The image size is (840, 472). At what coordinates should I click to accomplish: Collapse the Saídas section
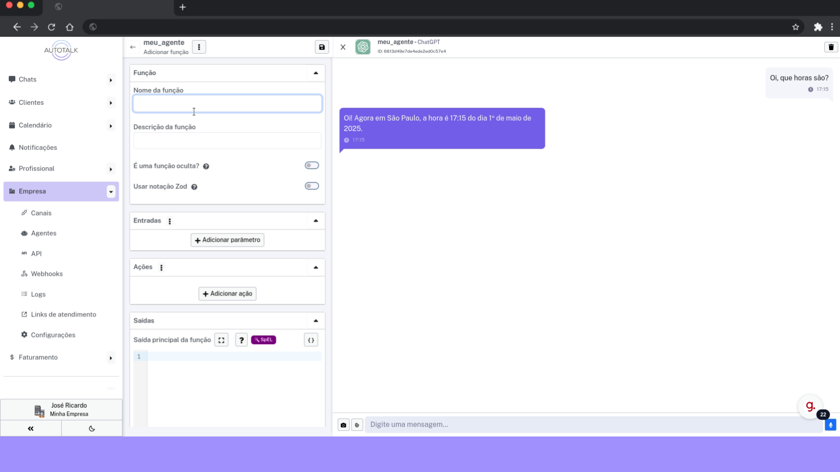click(316, 321)
